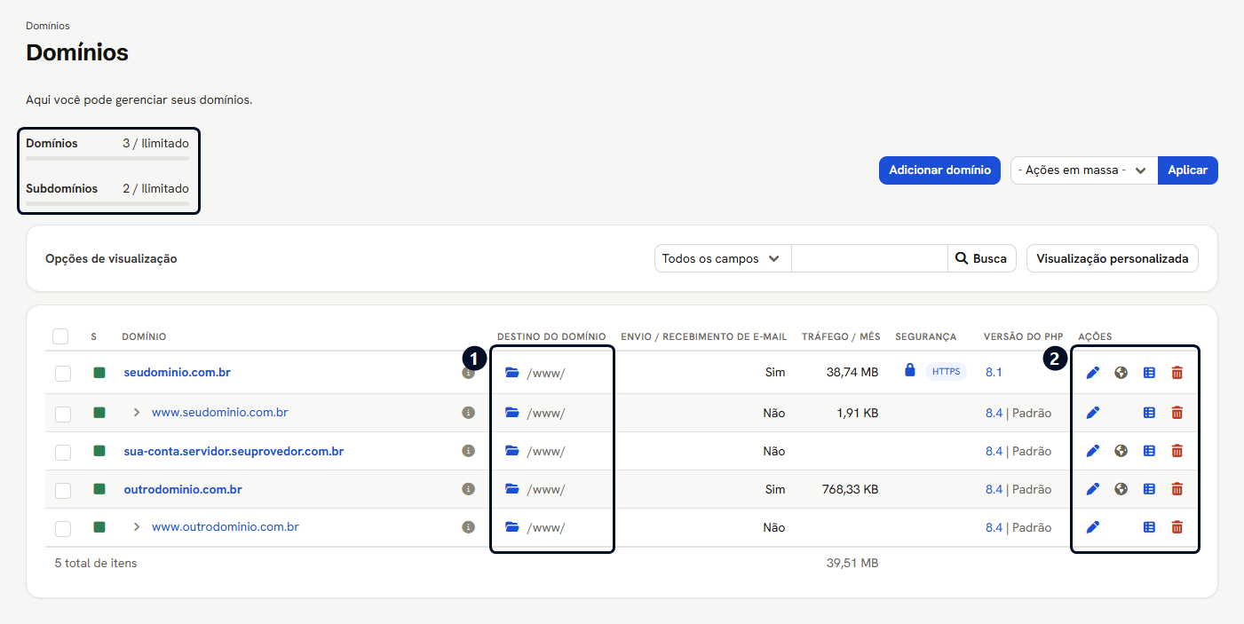Open the globe icon for outrodominio.com.br
Image resolution: width=1244 pixels, height=624 pixels.
tap(1121, 489)
